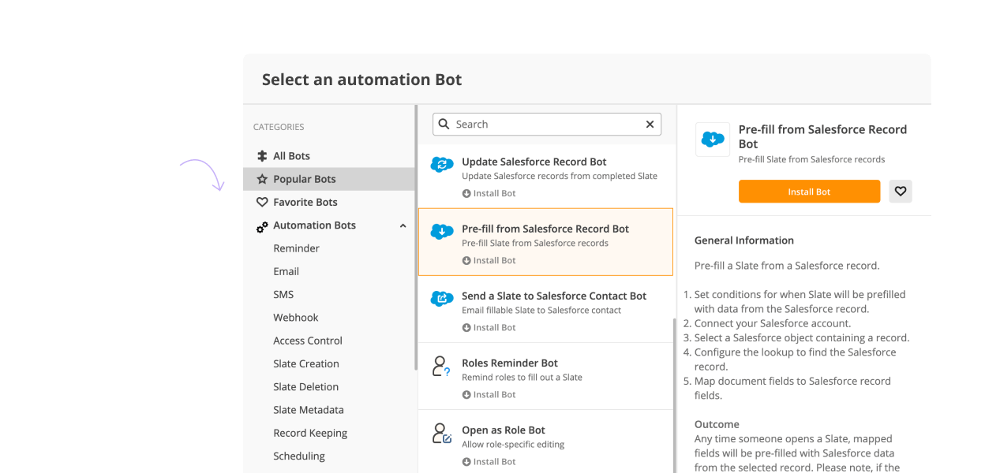Image resolution: width=985 pixels, height=473 pixels.
Task: Show the Favorite Bots category
Action: coord(305,203)
